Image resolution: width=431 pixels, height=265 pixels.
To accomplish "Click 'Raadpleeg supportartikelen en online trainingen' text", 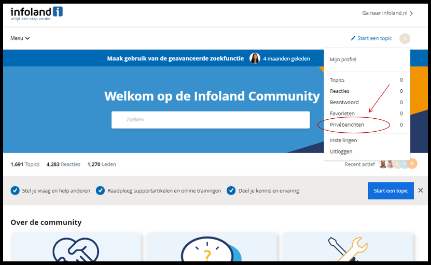I will click(x=164, y=190).
